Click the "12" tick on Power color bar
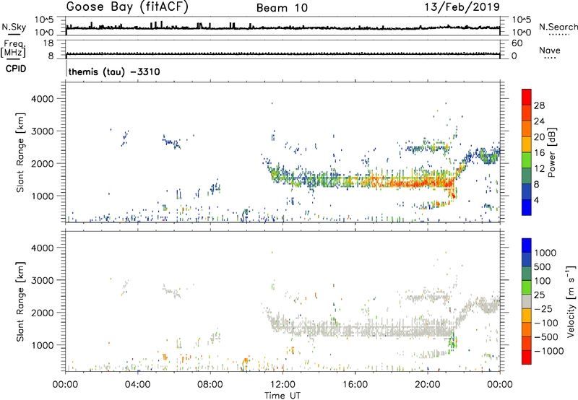Image resolution: width=578 pixels, height=400 pixels. pyautogui.click(x=539, y=169)
